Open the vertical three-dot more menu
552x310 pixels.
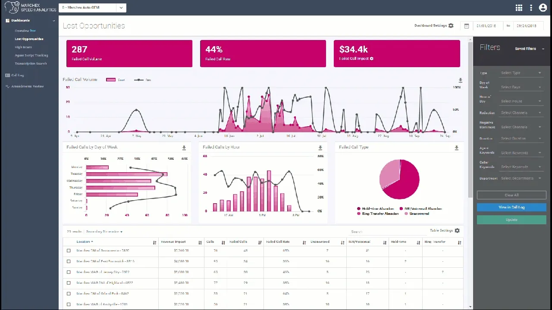(531, 8)
